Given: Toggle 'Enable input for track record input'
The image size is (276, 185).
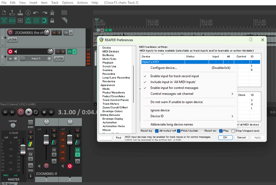Looking at the screenshot, I should (188, 76).
